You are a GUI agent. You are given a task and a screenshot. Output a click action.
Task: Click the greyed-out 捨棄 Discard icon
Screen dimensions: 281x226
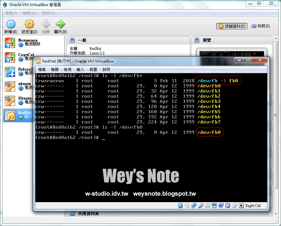[45, 26]
